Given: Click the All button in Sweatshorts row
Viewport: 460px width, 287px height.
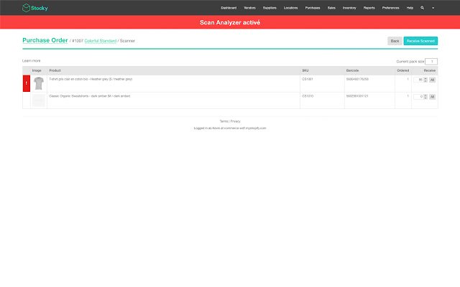Looking at the screenshot, I should tap(432, 97).
